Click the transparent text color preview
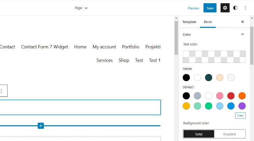254x141 pixels. [x=214, y=57]
